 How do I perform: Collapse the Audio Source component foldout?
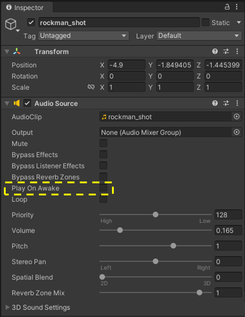point(7,103)
